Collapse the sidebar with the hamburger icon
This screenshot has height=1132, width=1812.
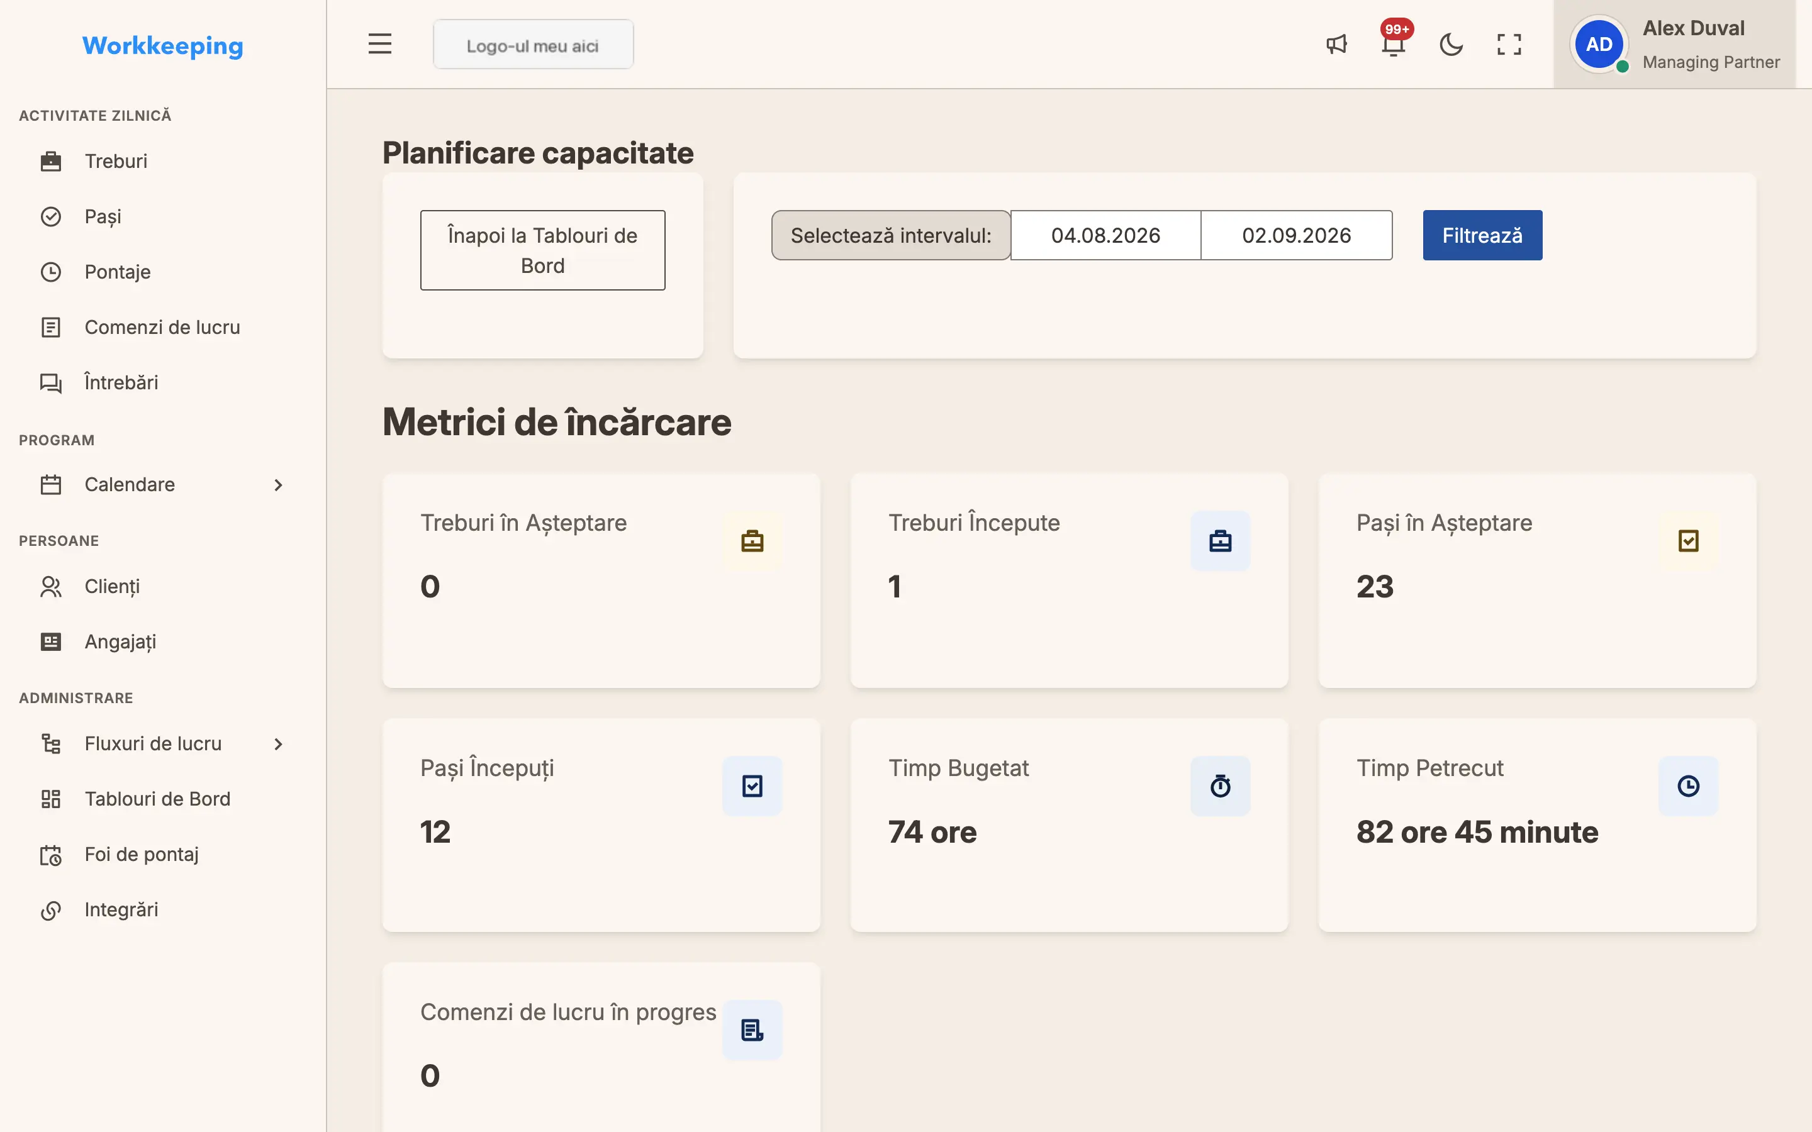[379, 44]
